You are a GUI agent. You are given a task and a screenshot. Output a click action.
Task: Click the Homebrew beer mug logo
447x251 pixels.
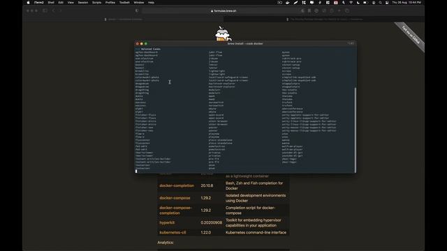coord(223,33)
